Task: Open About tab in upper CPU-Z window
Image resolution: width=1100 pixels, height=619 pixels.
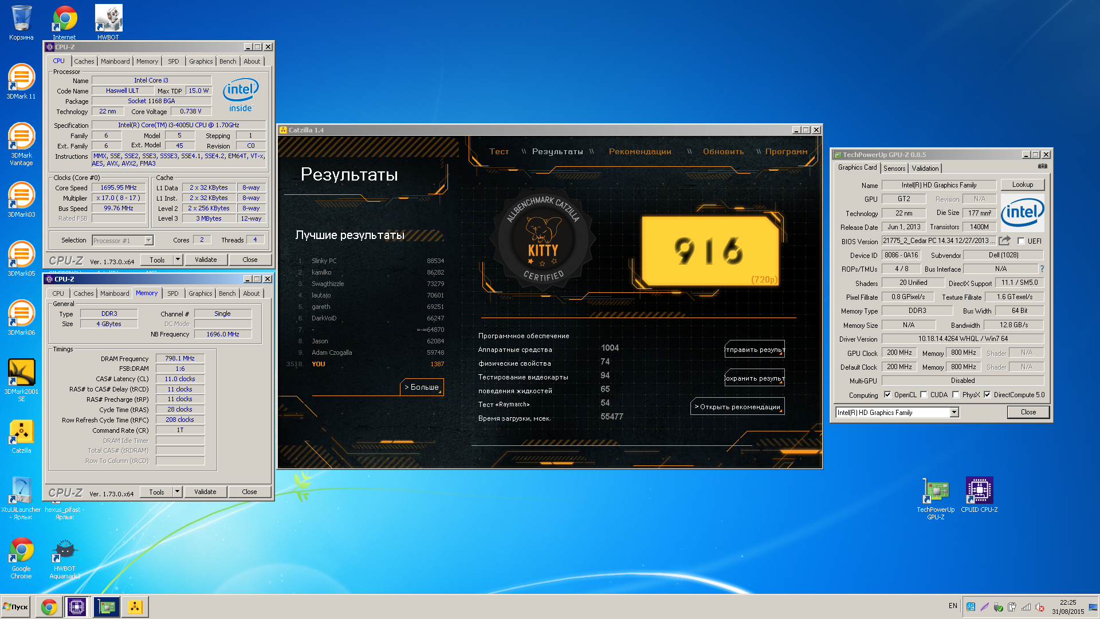Action: (252, 61)
